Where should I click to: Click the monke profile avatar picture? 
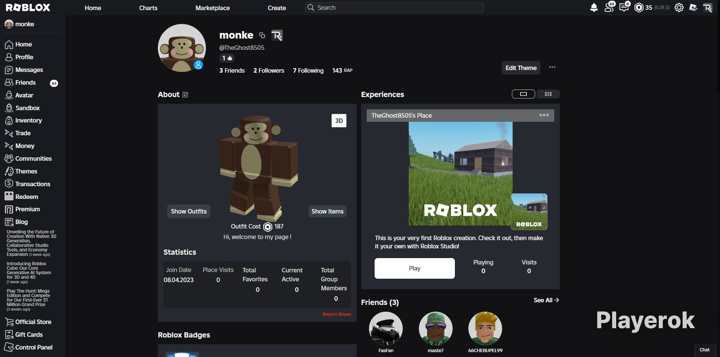pos(182,48)
